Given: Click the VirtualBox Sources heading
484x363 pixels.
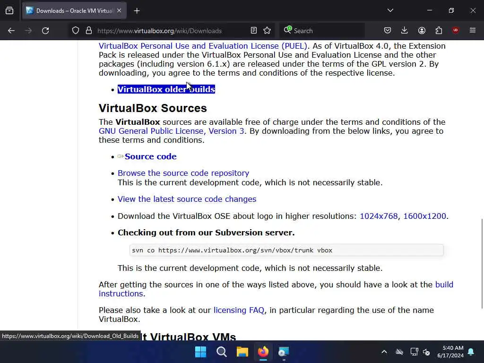Looking at the screenshot, I should point(153,108).
